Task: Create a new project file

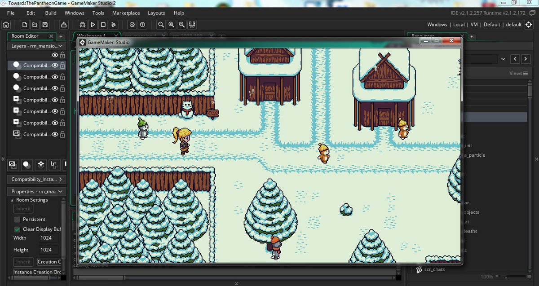Action: click(x=24, y=25)
